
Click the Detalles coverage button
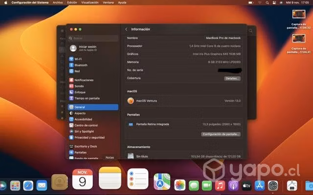(232, 78)
